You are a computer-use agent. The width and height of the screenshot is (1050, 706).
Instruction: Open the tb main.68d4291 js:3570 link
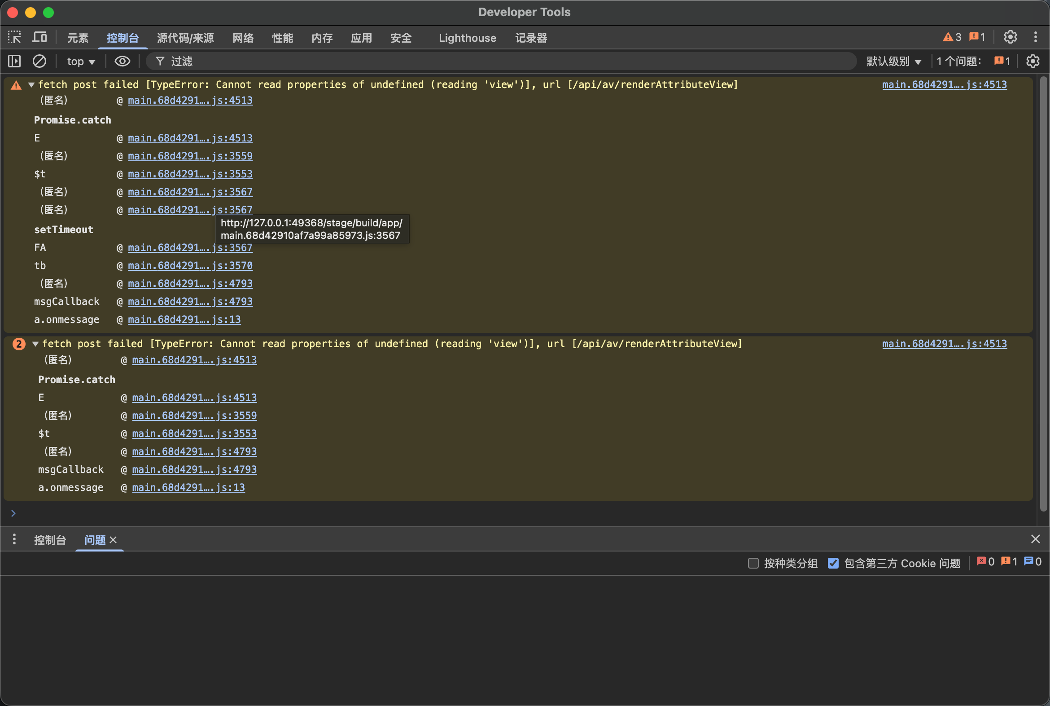click(190, 266)
